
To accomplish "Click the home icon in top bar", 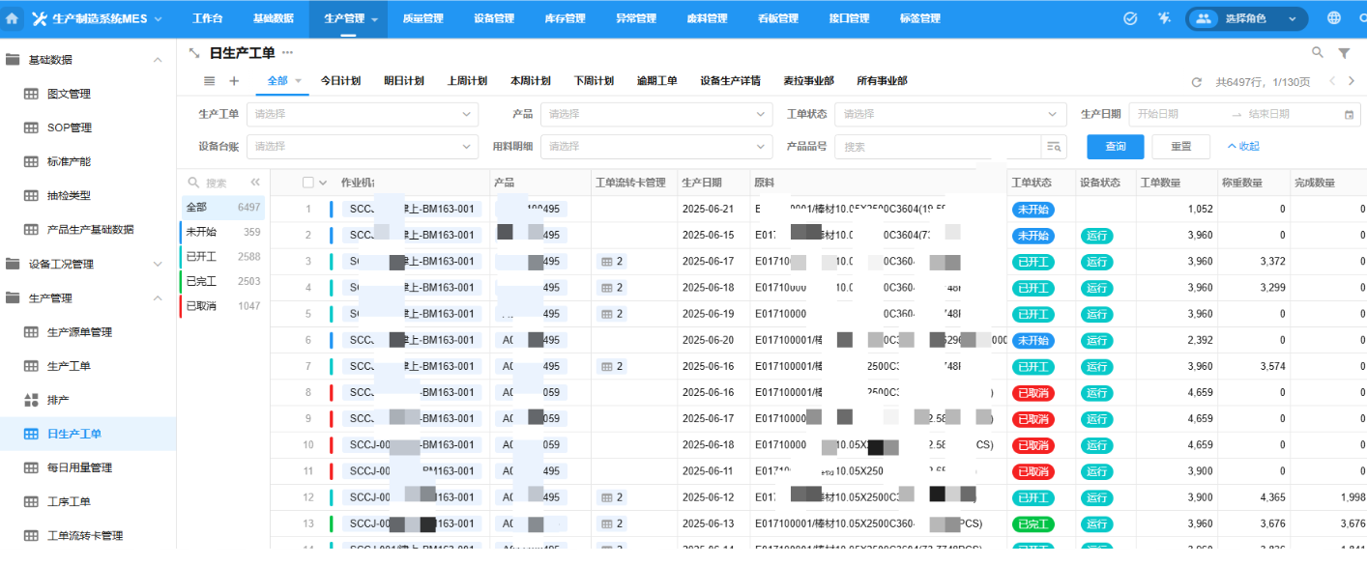I will [13, 18].
